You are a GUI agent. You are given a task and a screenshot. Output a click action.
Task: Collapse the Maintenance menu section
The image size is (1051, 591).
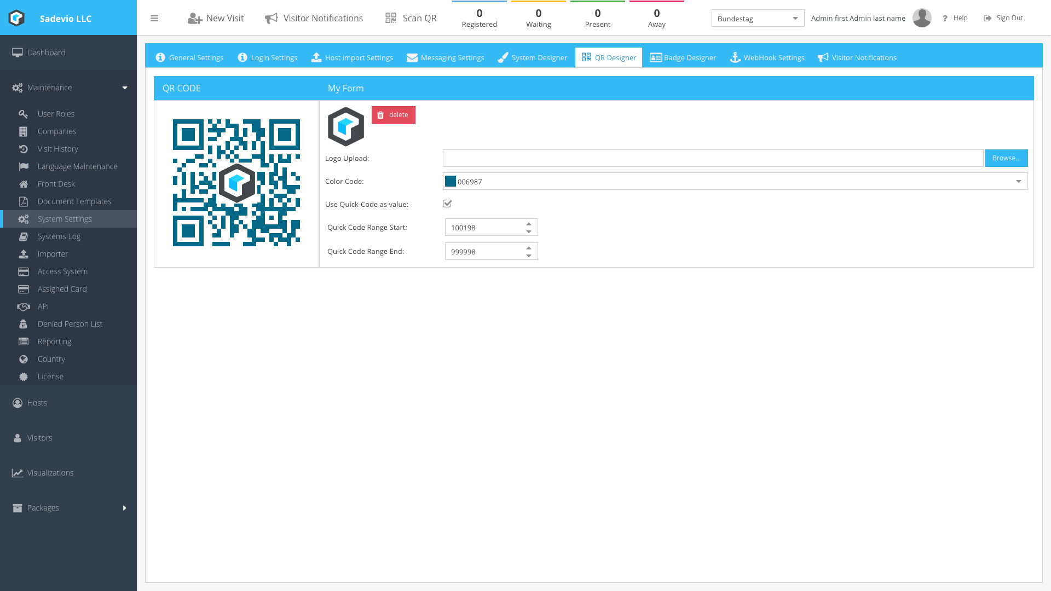(x=125, y=88)
